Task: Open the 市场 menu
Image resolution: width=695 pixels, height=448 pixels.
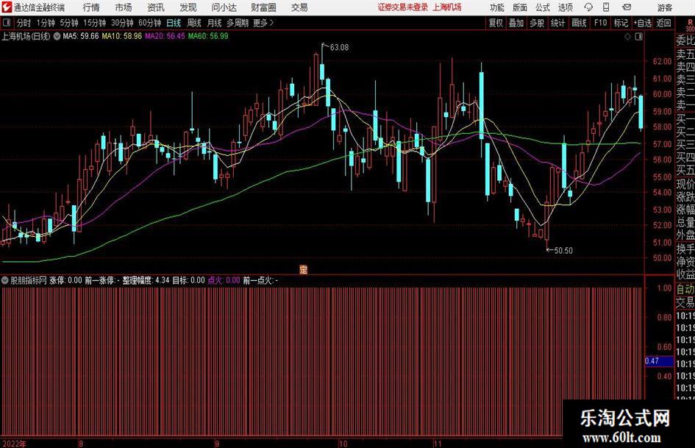Action: point(124,7)
